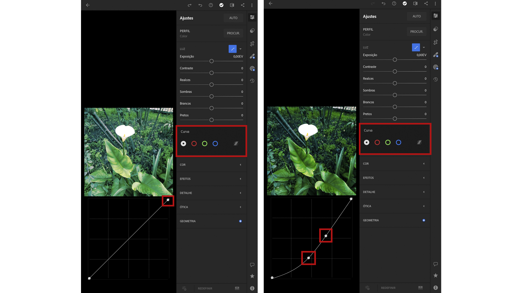Open masking tool in left screenshot sidebar
The width and height of the screenshot is (522, 293).
[x=252, y=68]
